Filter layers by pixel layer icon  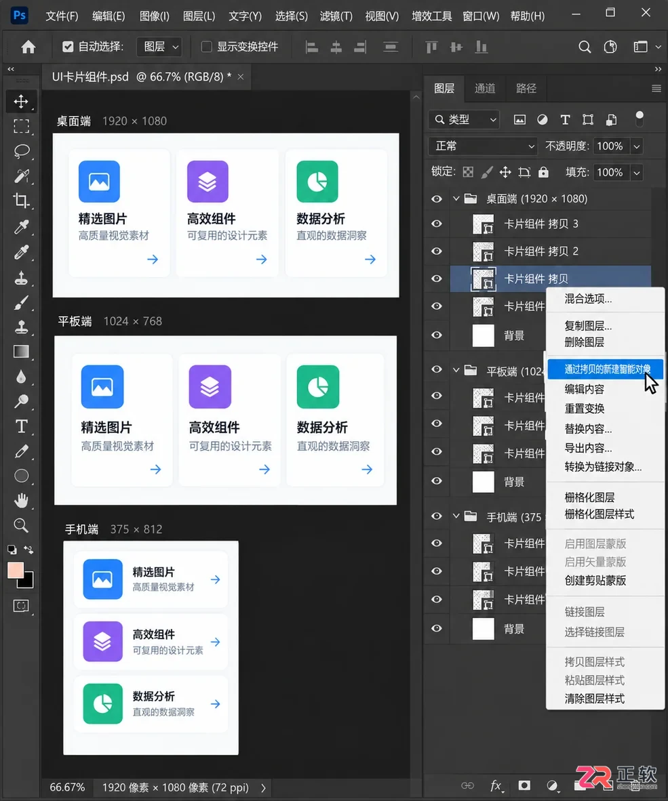point(519,119)
